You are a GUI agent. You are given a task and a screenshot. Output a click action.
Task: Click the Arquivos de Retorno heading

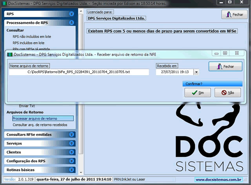point(25,112)
